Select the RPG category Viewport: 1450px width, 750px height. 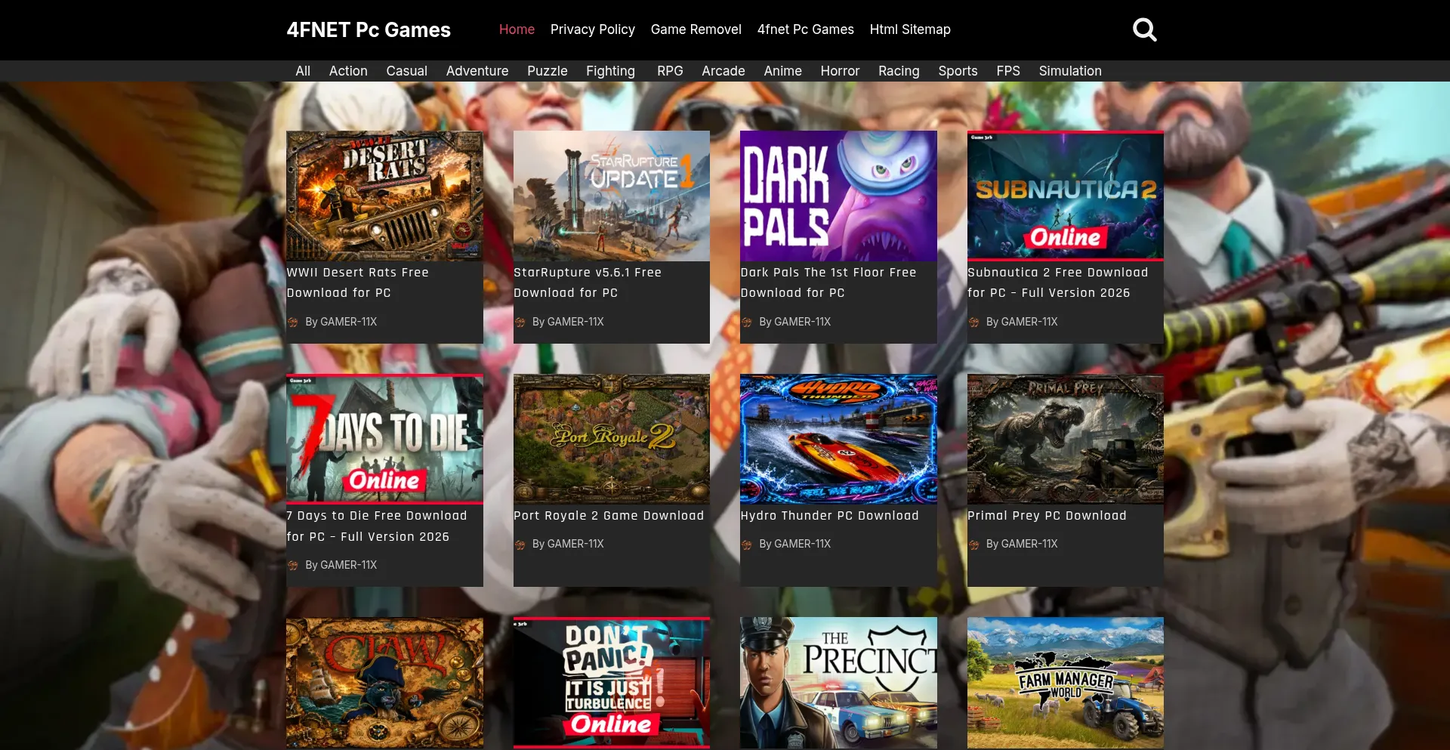pos(670,71)
